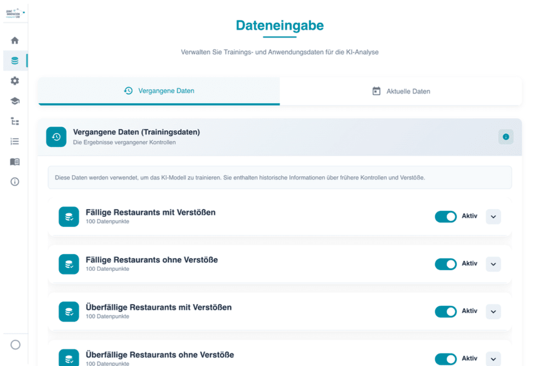Open the numbered list icon in sidebar
This screenshot has height=366, width=552.
click(x=15, y=141)
